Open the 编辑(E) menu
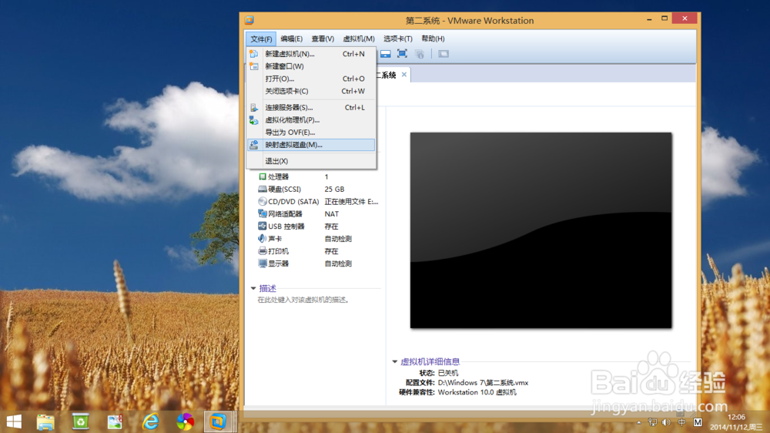This screenshot has height=433, width=770. [292, 39]
